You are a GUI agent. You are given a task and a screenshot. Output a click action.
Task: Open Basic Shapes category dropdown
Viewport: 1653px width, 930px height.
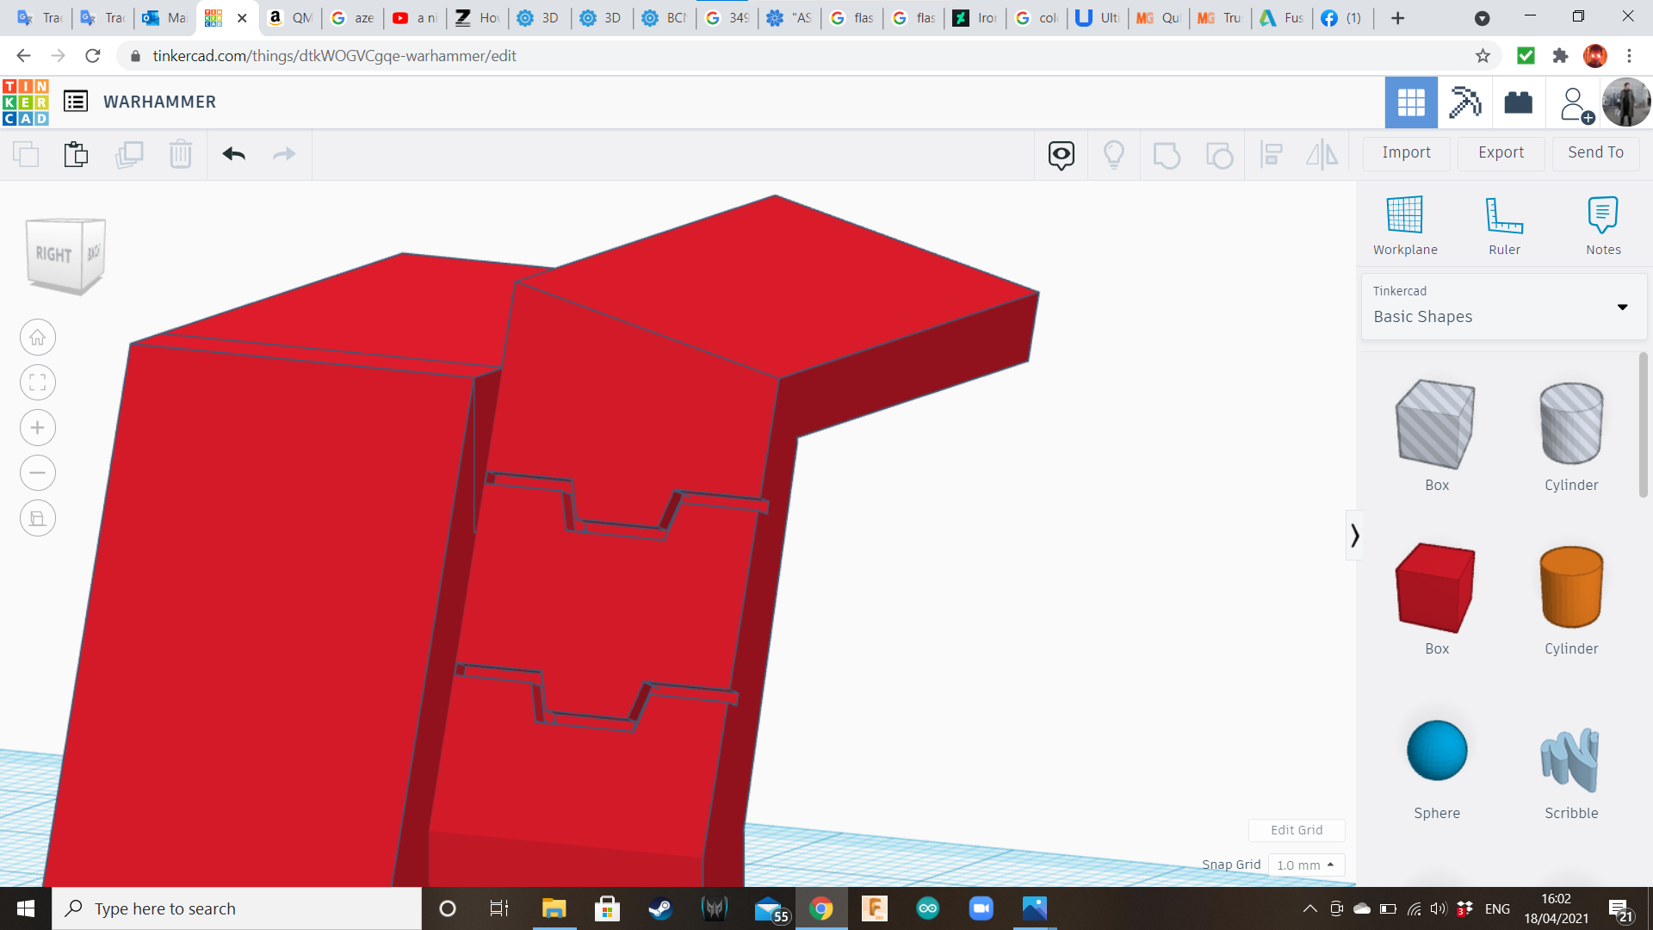pyautogui.click(x=1504, y=307)
